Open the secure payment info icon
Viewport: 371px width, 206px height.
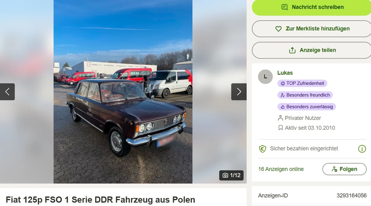point(362,149)
